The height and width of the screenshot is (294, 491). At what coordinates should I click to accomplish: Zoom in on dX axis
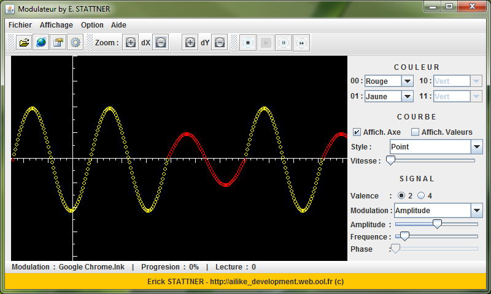[130, 42]
